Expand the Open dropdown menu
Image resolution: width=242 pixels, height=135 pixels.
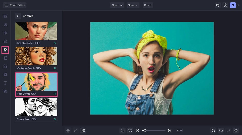tap(117, 5)
